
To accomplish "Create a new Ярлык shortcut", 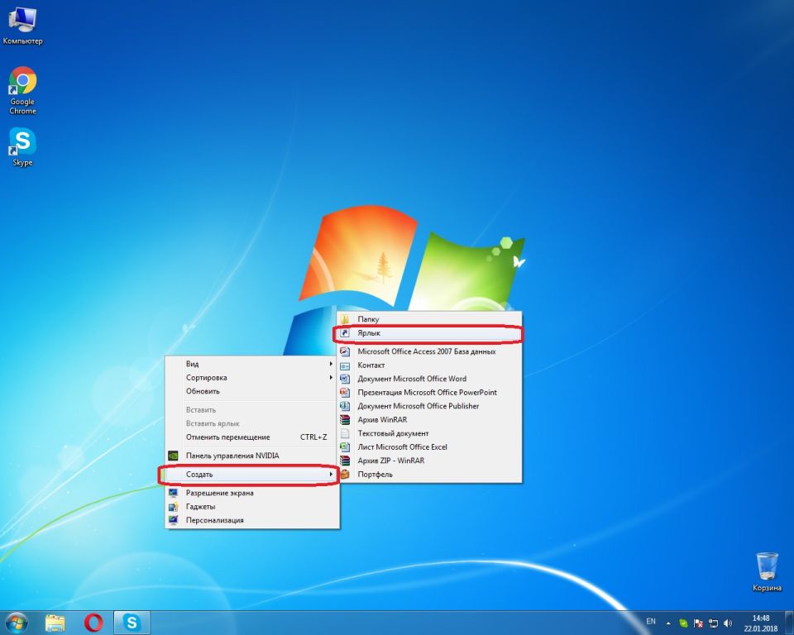I will tap(429, 332).
